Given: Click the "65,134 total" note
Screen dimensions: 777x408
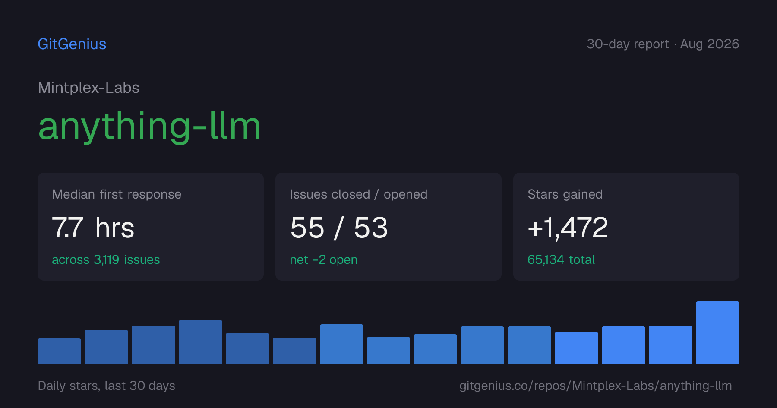Looking at the screenshot, I should click(561, 259).
